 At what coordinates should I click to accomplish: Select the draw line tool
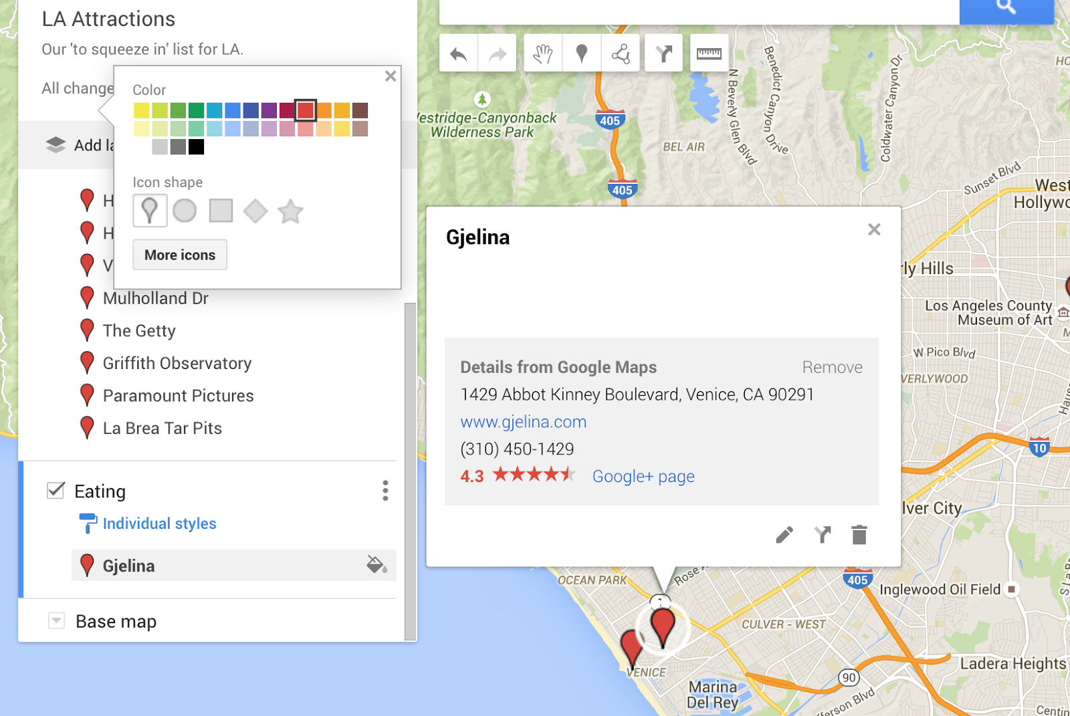point(621,53)
